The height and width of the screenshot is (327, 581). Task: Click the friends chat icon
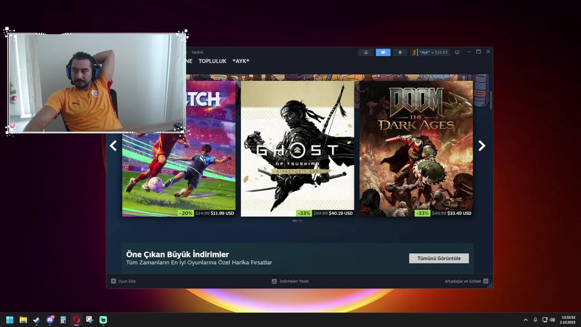[486, 281]
